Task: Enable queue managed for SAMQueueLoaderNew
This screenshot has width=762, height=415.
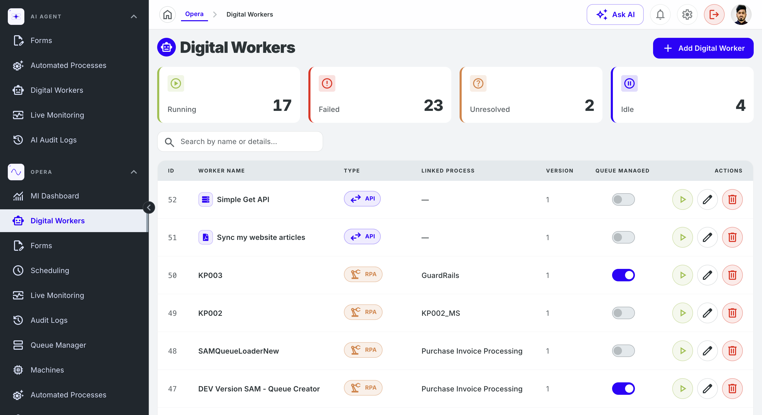Action: tap(623, 350)
